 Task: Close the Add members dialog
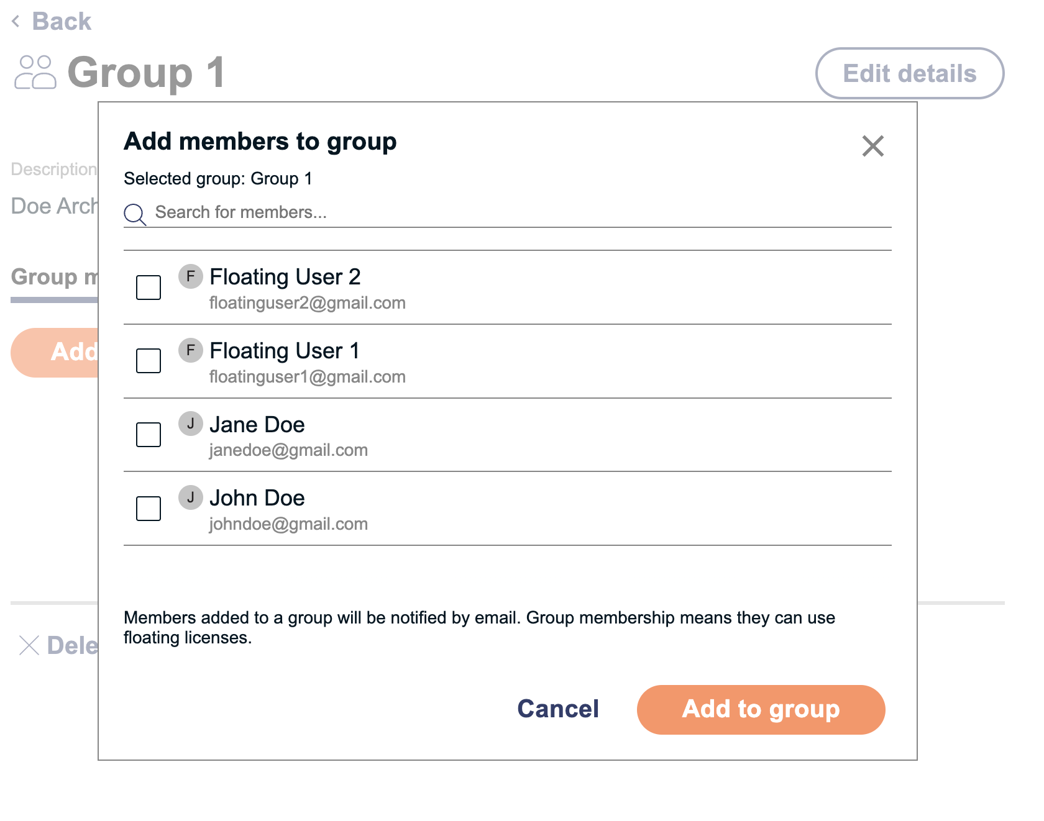(x=872, y=146)
